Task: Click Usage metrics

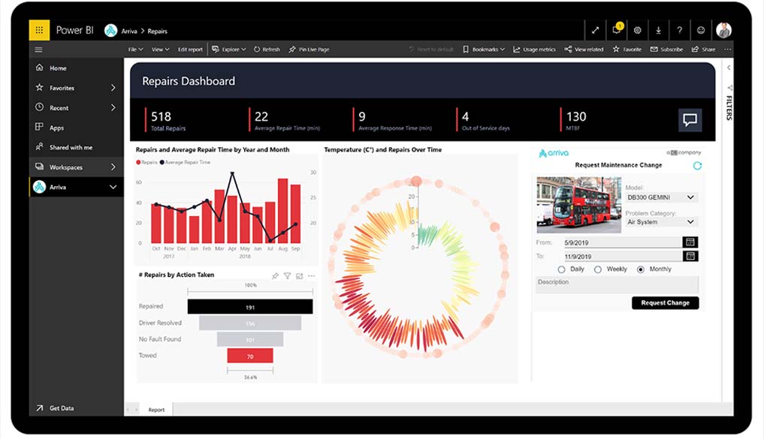Action: (x=534, y=50)
